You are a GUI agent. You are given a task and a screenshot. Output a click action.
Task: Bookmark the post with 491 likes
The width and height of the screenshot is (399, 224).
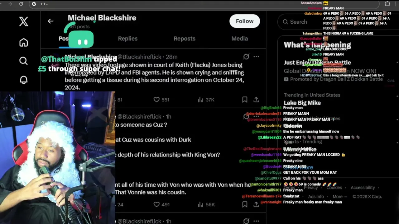[245, 204]
